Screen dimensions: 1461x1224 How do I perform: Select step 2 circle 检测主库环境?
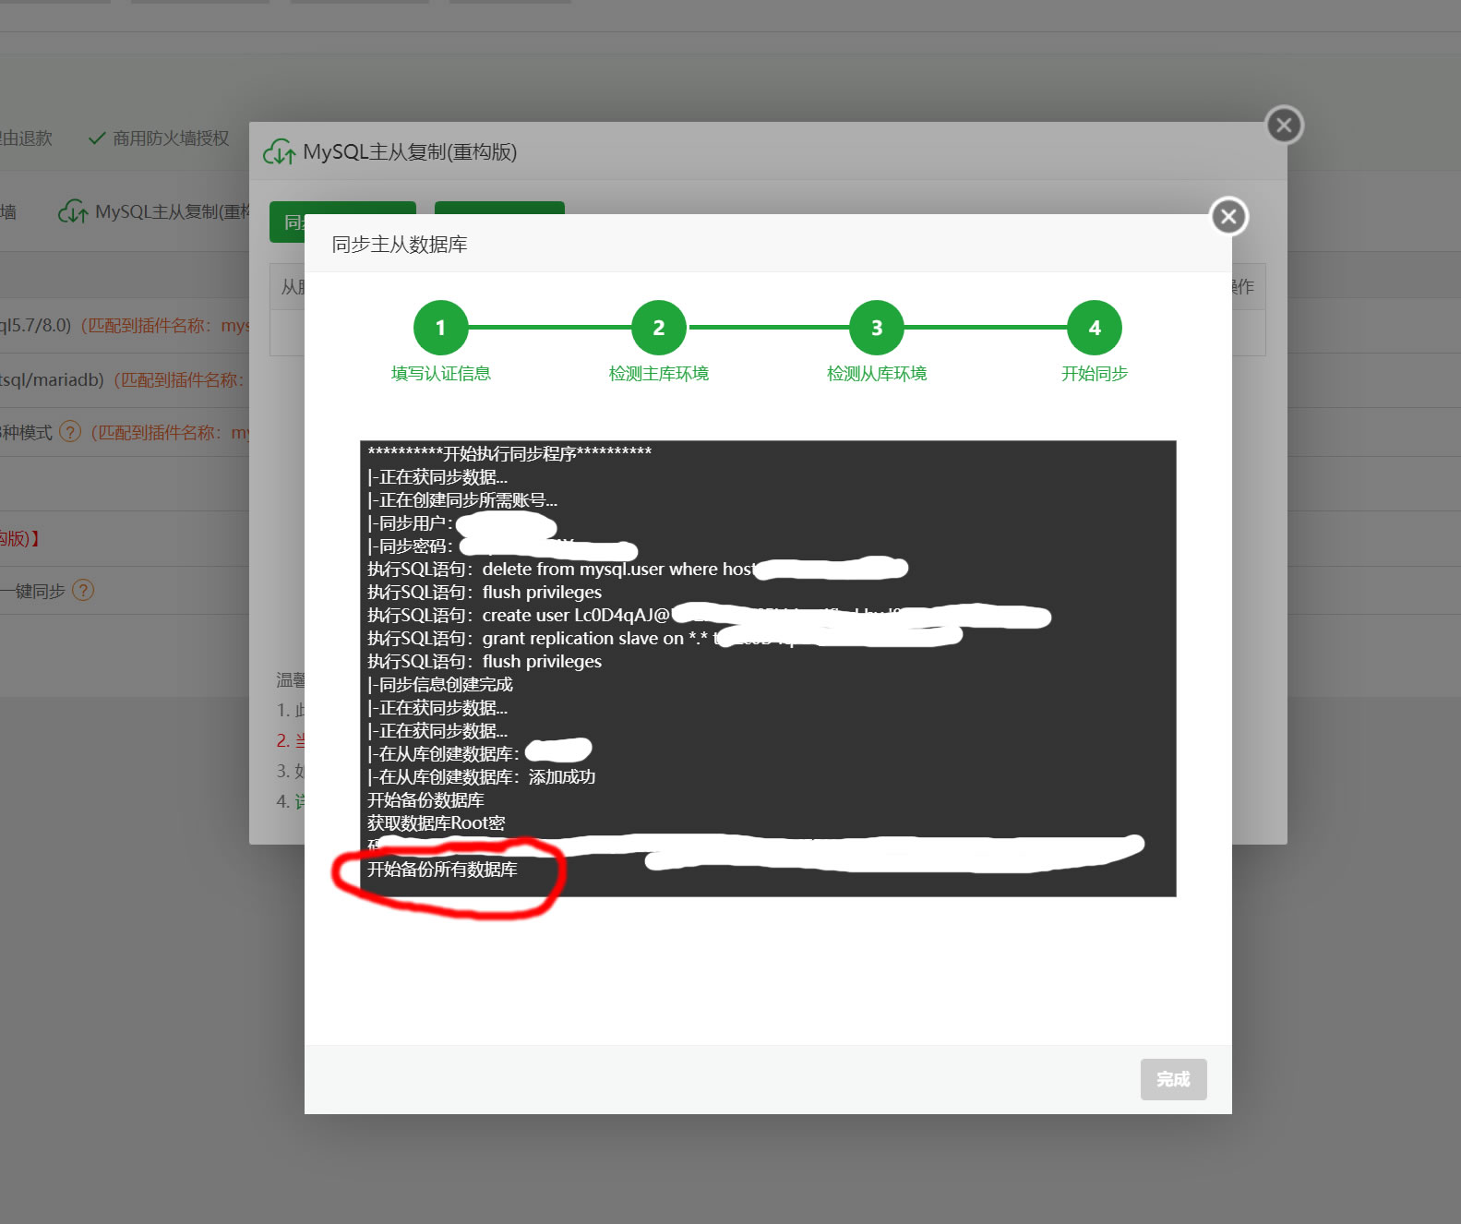[x=659, y=328]
